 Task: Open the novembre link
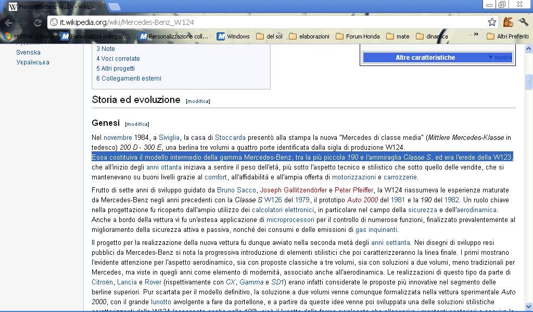tap(118, 137)
